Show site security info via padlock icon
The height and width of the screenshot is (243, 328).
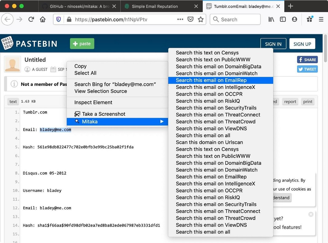[69, 19]
